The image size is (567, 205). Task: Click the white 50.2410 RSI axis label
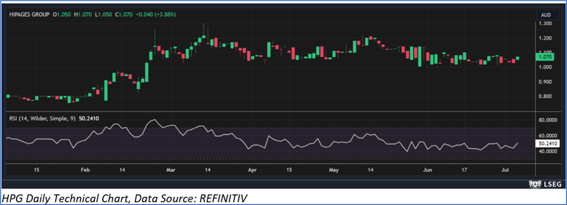[x=548, y=143]
